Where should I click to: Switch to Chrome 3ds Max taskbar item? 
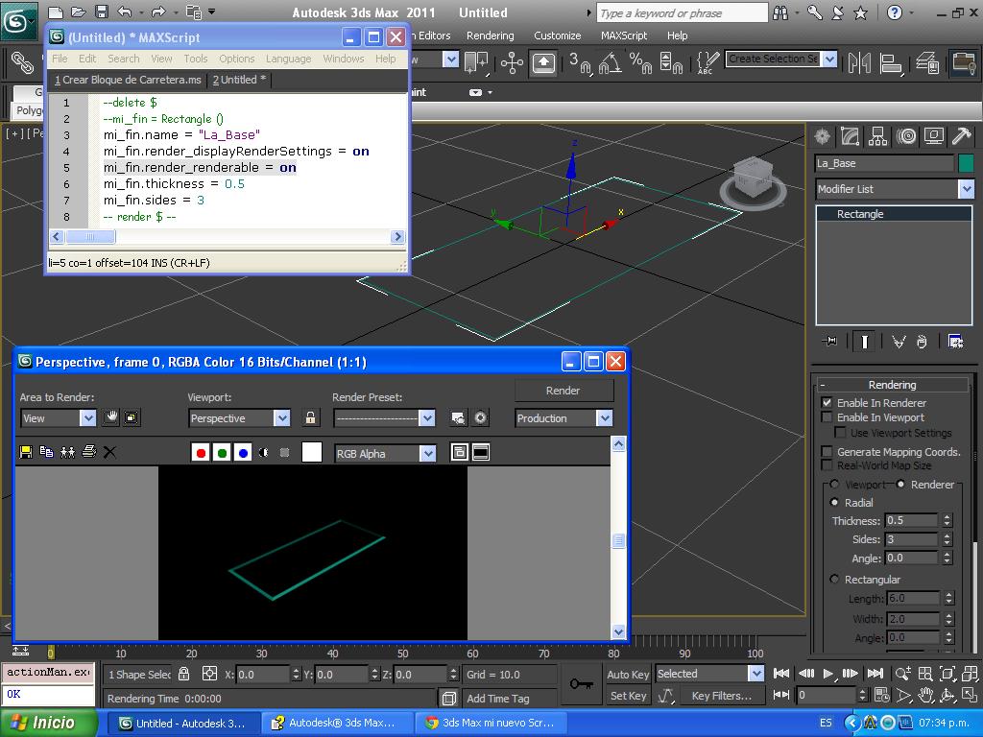coord(491,723)
